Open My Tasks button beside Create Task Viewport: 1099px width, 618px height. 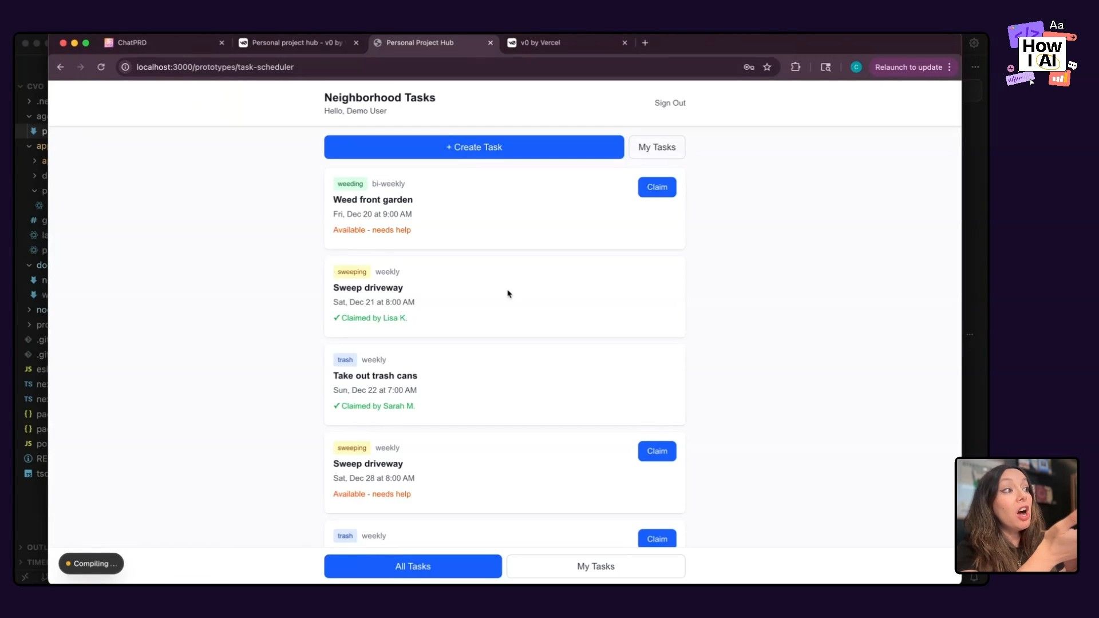click(657, 147)
